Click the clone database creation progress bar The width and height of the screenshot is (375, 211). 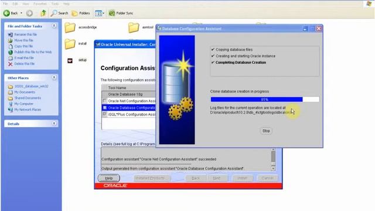265,99
